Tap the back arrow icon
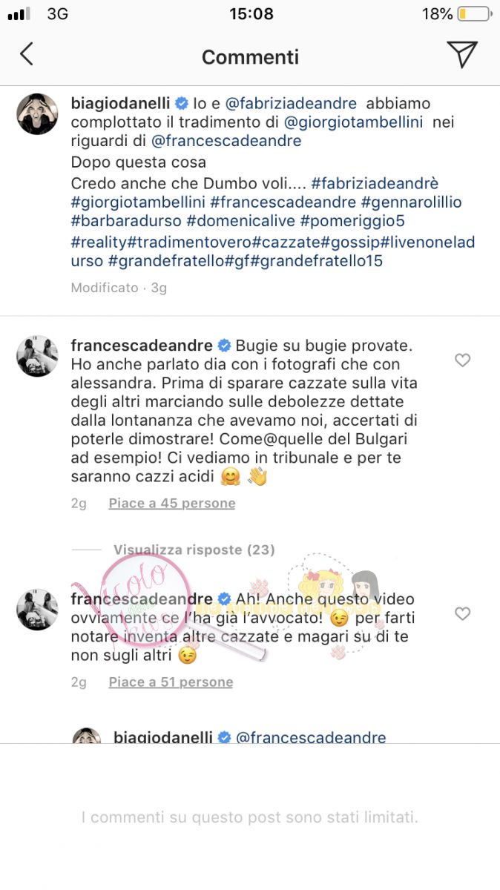The image size is (500, 890). (x=27, y=54)
